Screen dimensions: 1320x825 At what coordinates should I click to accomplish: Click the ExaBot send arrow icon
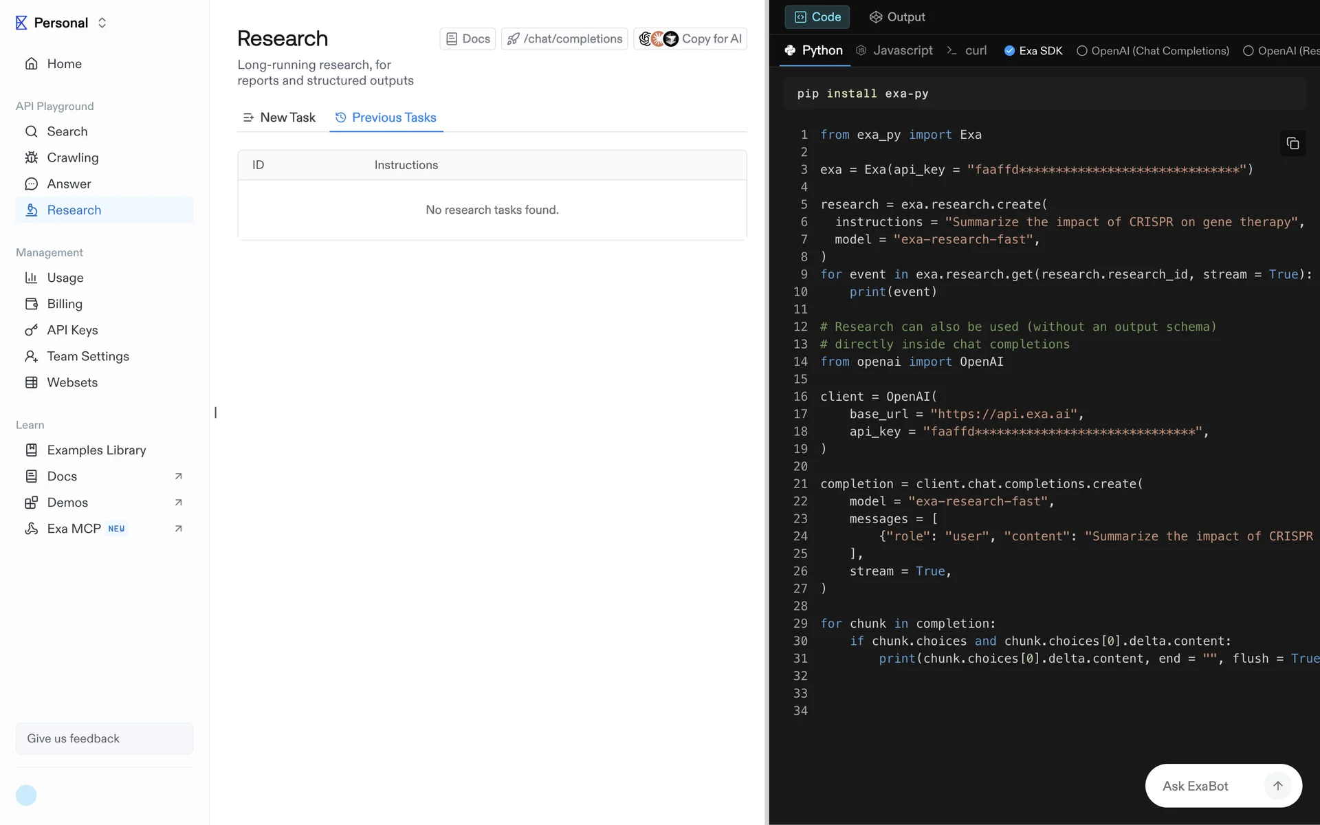coord(1277,786)
